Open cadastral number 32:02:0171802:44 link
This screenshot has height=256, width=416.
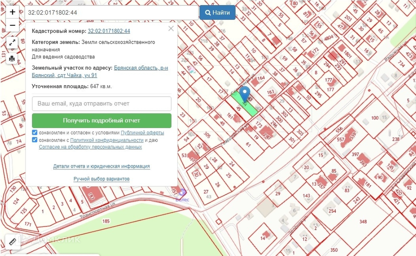[x=109, y=31]
